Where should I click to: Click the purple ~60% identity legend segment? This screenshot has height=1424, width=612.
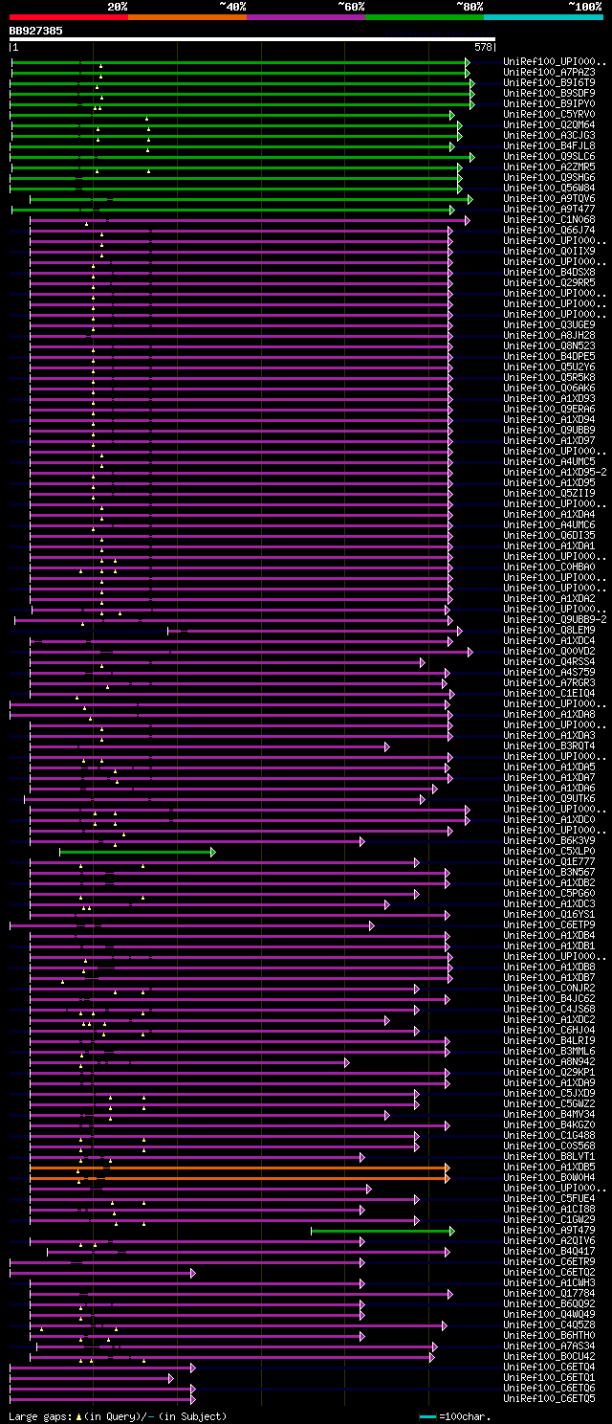[306, 17]
